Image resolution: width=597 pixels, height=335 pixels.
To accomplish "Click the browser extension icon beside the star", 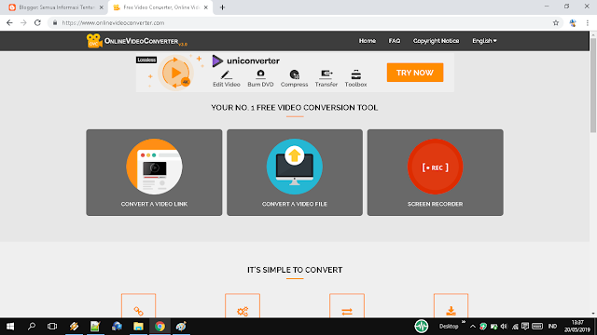I will point(573,22).
